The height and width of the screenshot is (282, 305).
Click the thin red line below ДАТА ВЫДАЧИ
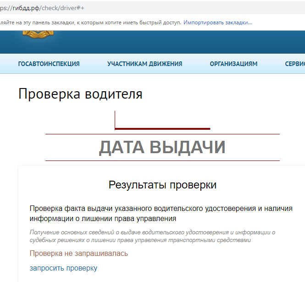point(162,161)
